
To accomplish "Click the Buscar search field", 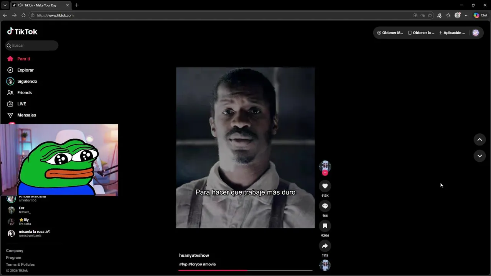I will pos(32,45).
